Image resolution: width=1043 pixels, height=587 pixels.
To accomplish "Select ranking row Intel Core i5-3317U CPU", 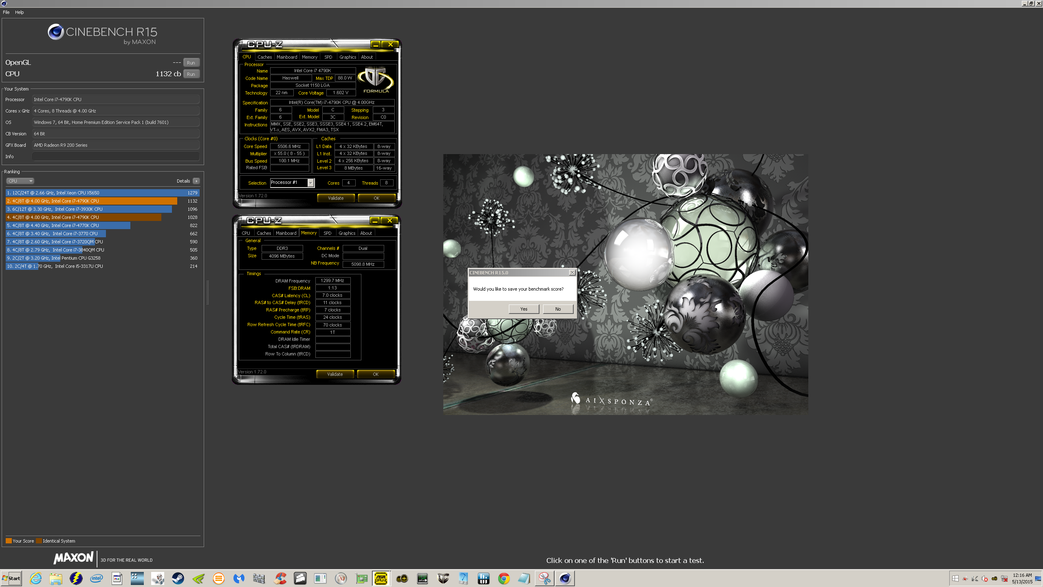I will point(102,266).
